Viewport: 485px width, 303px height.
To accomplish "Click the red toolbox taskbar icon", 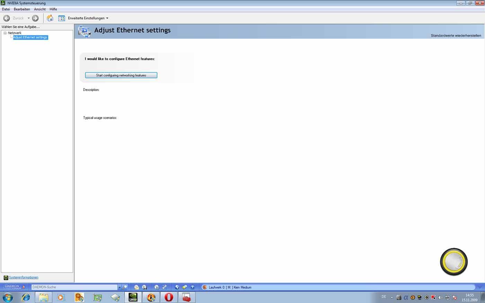I will coord(187,297).
